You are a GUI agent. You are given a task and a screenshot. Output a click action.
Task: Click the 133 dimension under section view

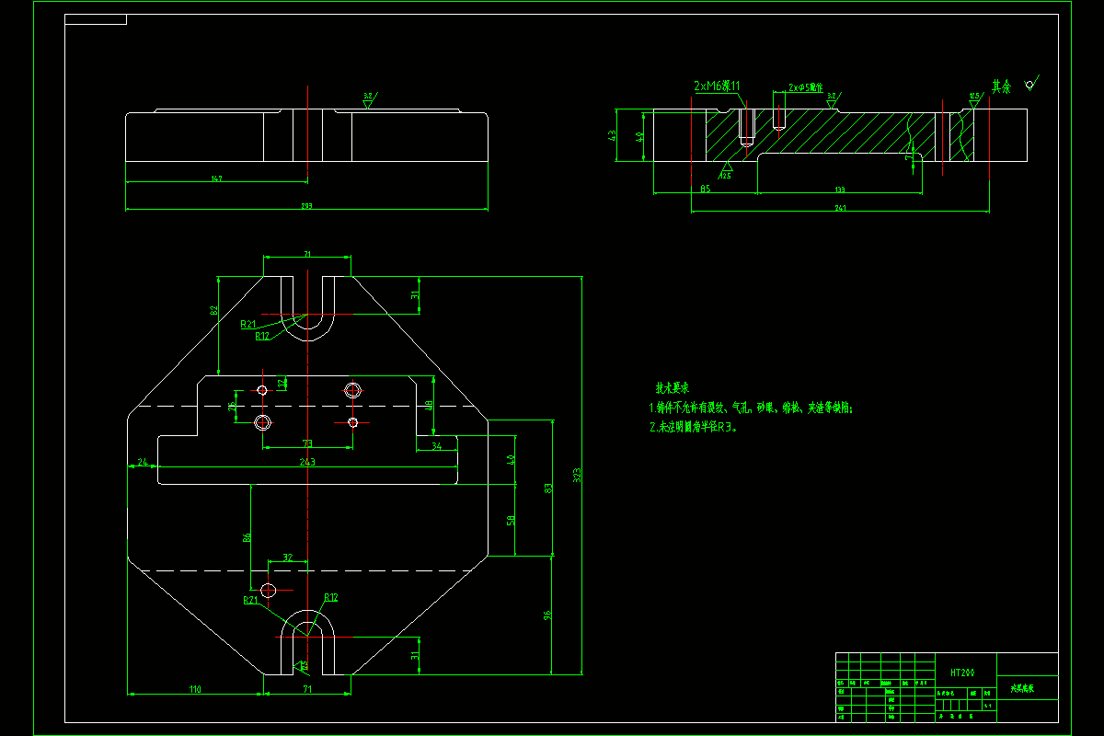(839, 190)
